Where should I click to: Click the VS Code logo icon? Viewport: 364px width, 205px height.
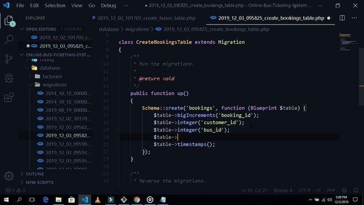pos(6,5)
